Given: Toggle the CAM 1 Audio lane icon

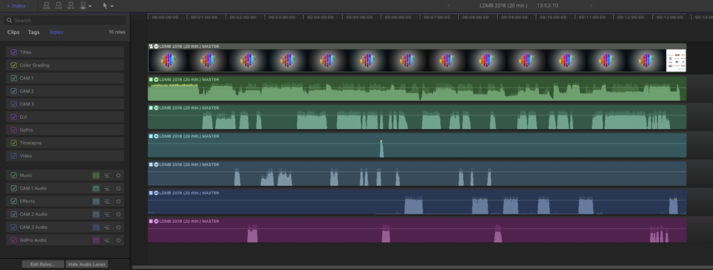Looking at the screenshot, I should click(x=95, y=189).
